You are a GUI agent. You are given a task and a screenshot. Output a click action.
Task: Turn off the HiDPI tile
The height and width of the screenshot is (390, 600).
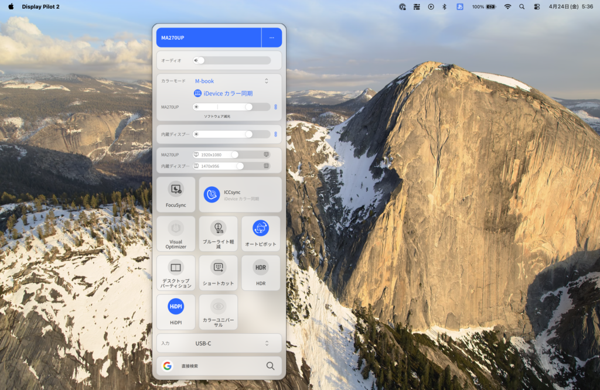(x=176, y=312)
